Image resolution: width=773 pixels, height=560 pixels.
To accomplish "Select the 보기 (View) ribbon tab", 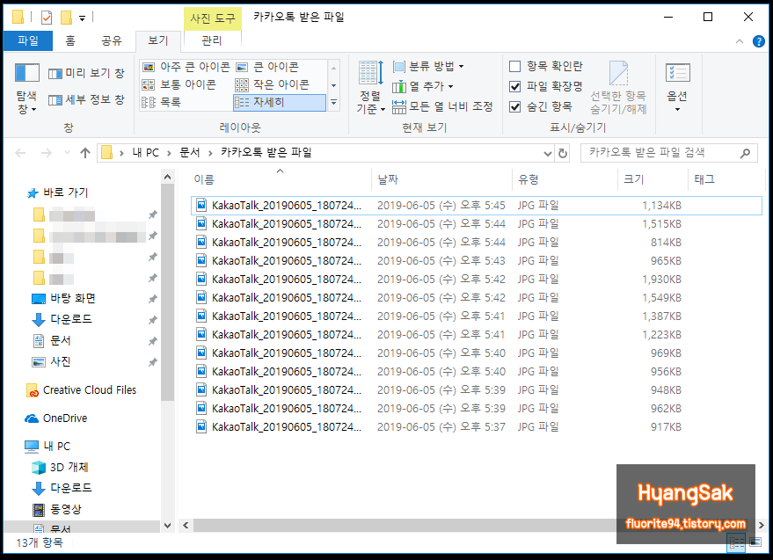I will click(157, 41).
